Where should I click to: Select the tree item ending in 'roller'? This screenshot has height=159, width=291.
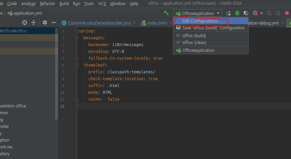coord(4,127)
